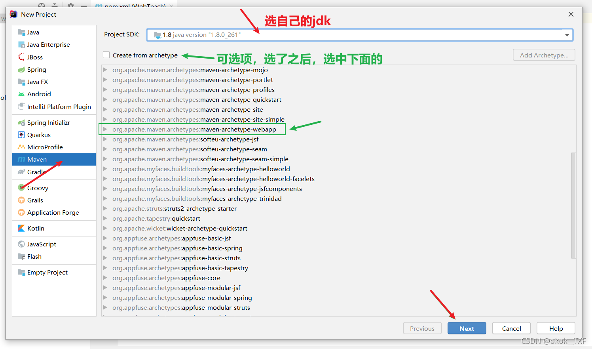Expand wicket-archetype-quickstart node
This screenshot has height=349, width=592.
(105, 229)
